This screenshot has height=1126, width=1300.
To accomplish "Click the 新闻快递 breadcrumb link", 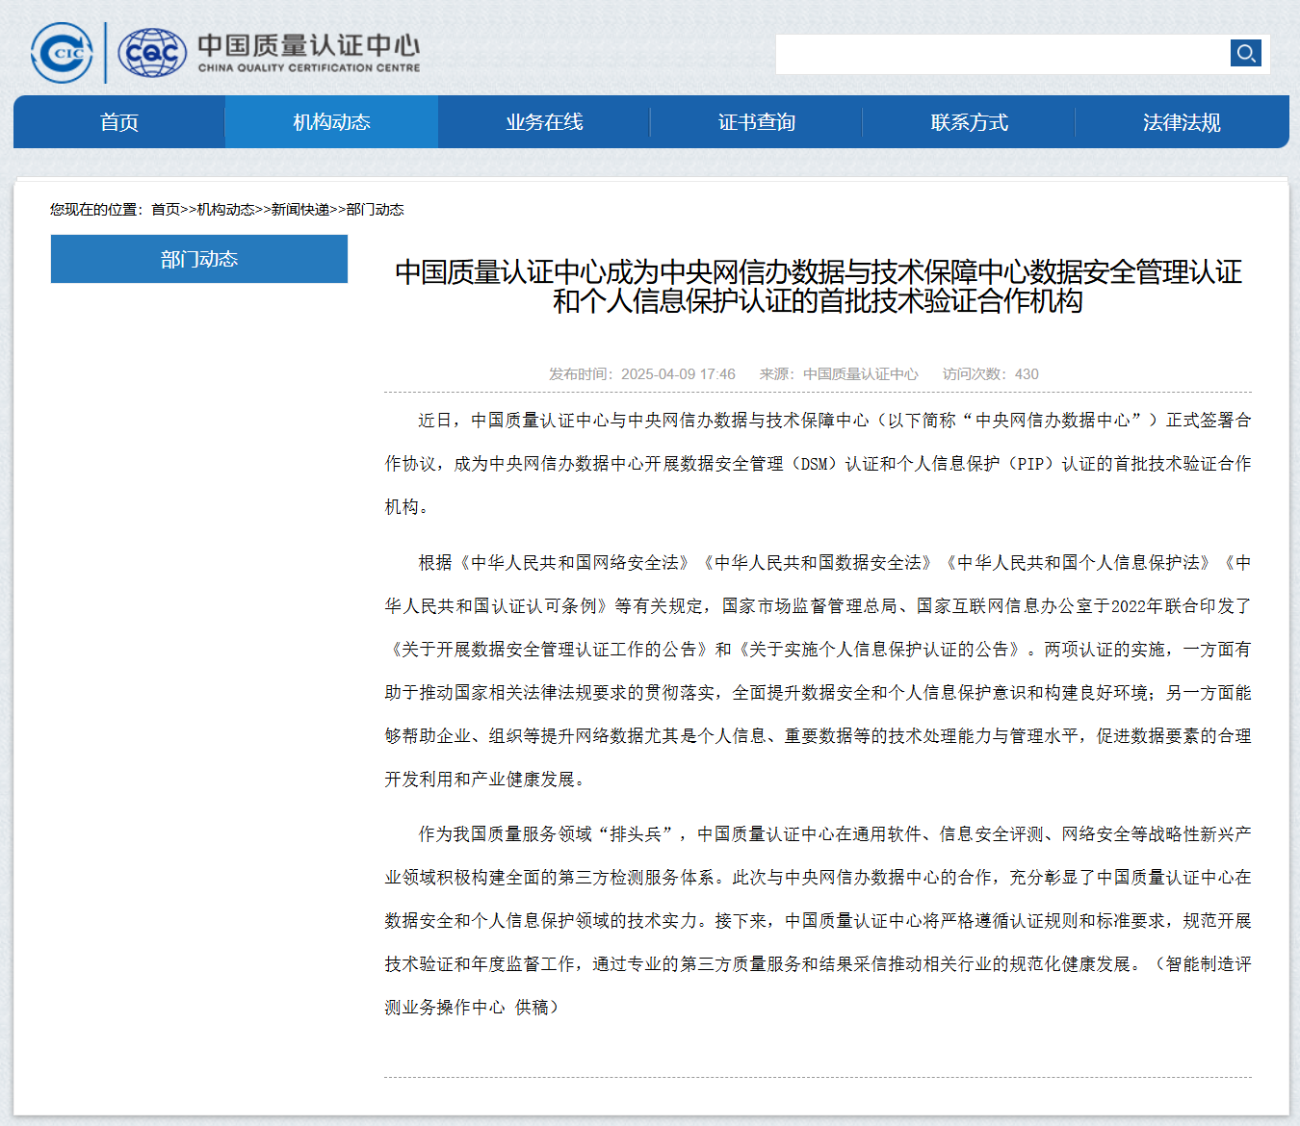I will 300,209.
